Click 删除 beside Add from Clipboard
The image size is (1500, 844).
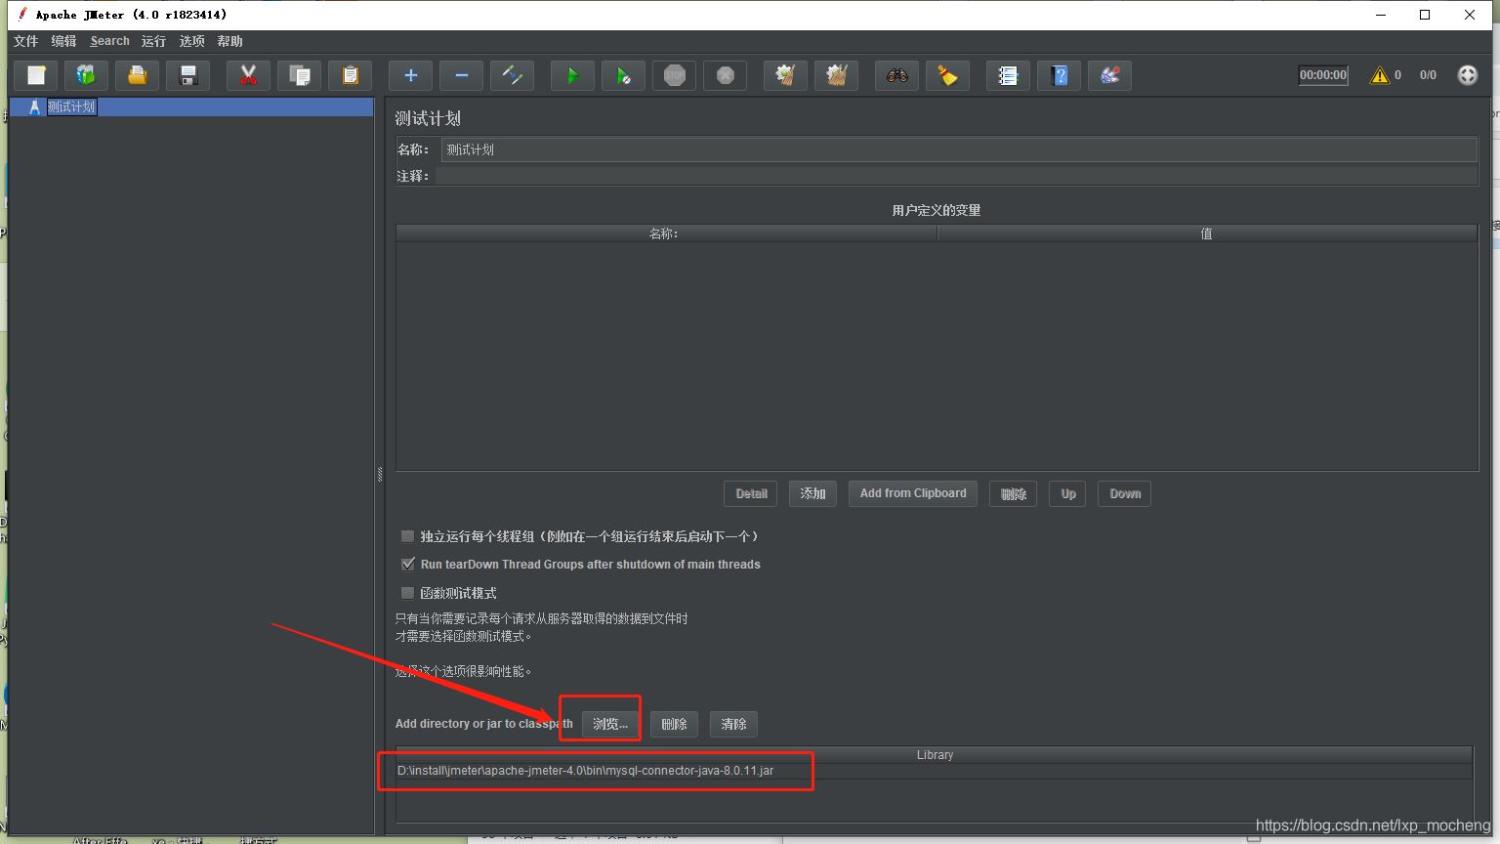point(1013,493)
